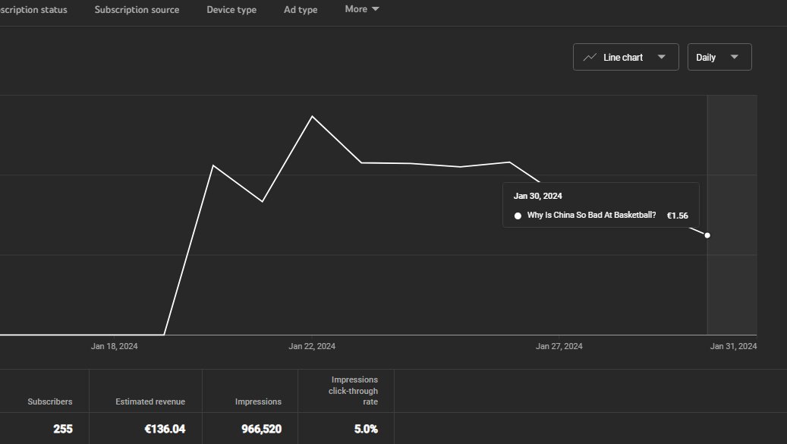Click the tooltip video title text
Viewport: 787px width, 444px height.
591,216
